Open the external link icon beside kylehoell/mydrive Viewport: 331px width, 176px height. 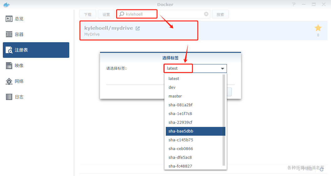tap(138, 28)
